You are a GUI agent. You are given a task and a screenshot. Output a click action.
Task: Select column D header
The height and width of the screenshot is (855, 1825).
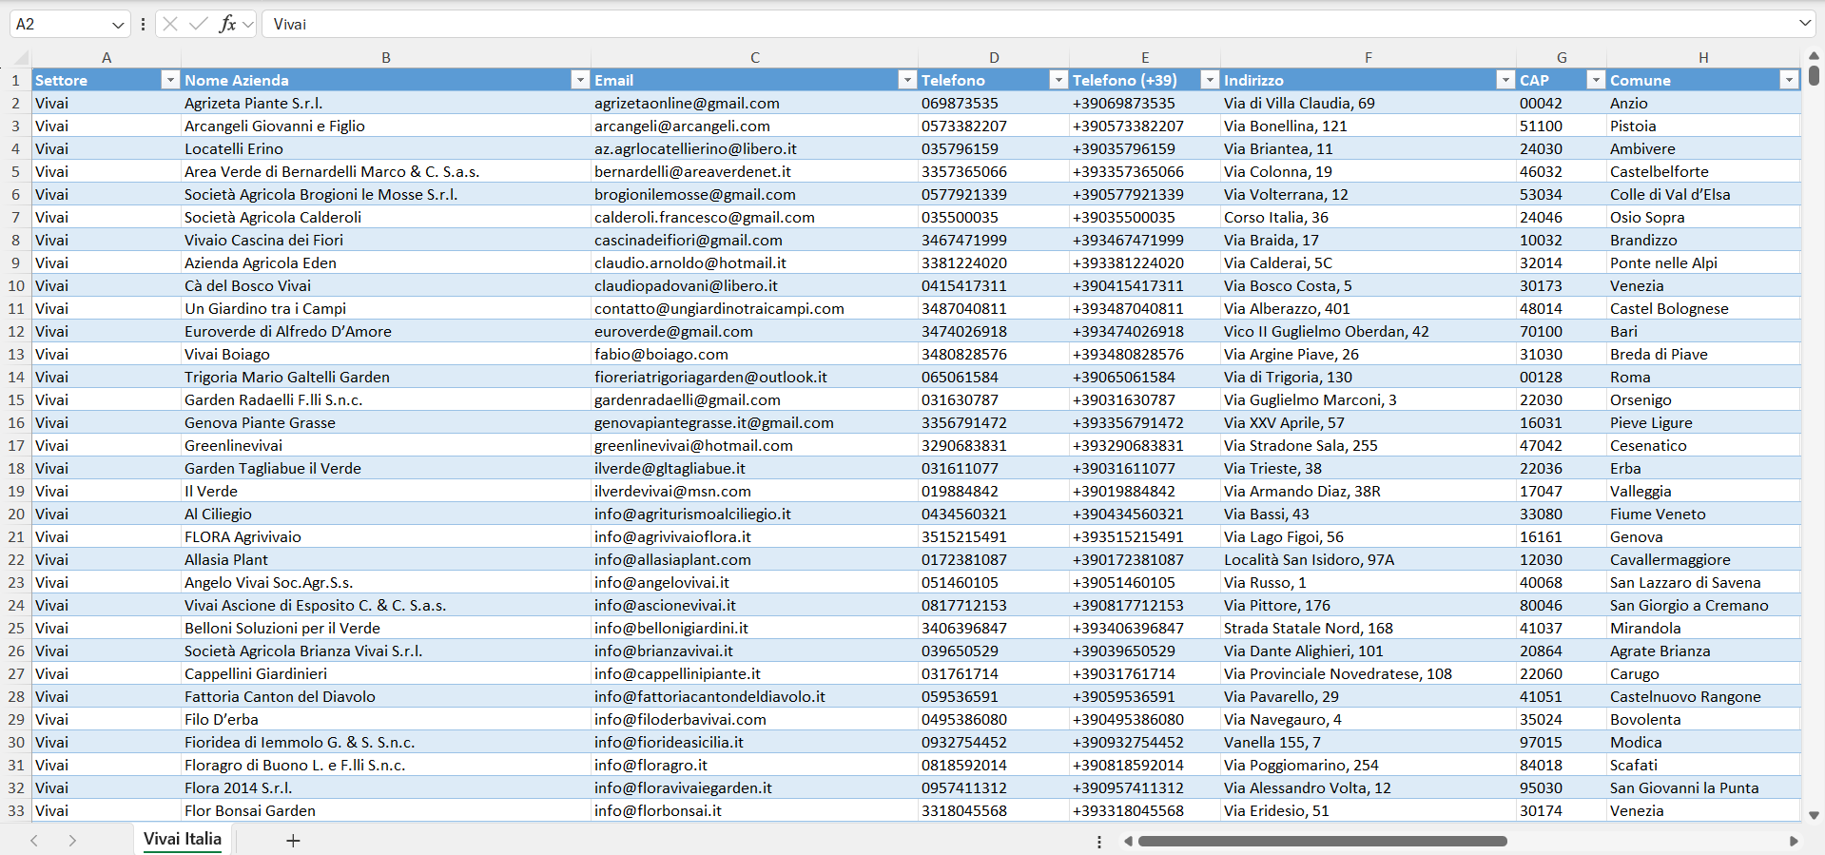[x=994, y=58]
